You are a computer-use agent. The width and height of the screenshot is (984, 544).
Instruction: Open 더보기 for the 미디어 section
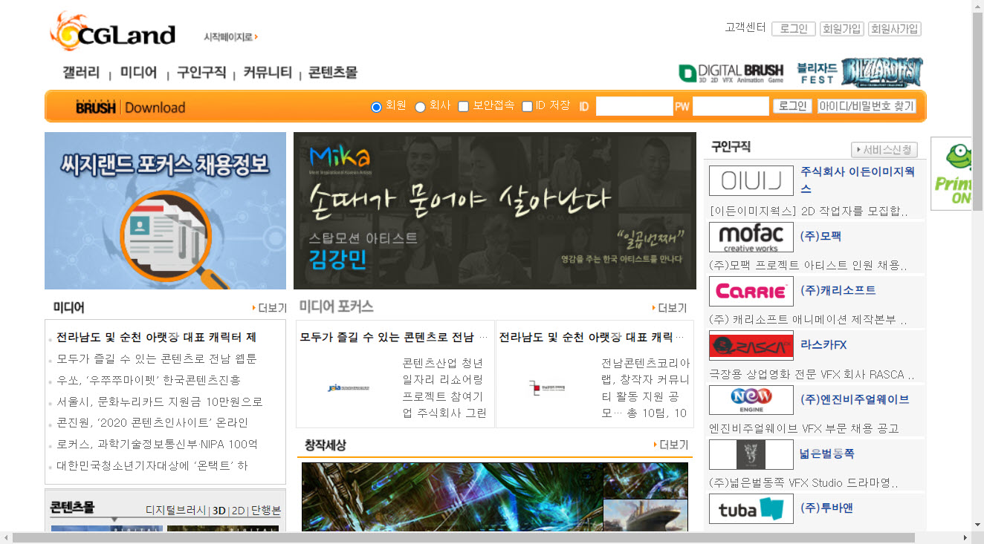click(x=270, y=307)
